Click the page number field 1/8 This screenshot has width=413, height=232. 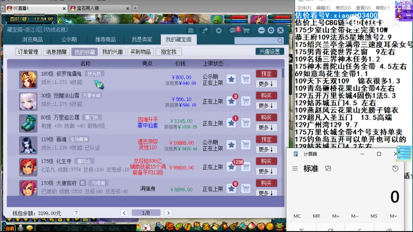click(x=146, y=213)
